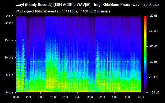
Task: Click the '0:30' time axis label
Action: pos(28,97)
